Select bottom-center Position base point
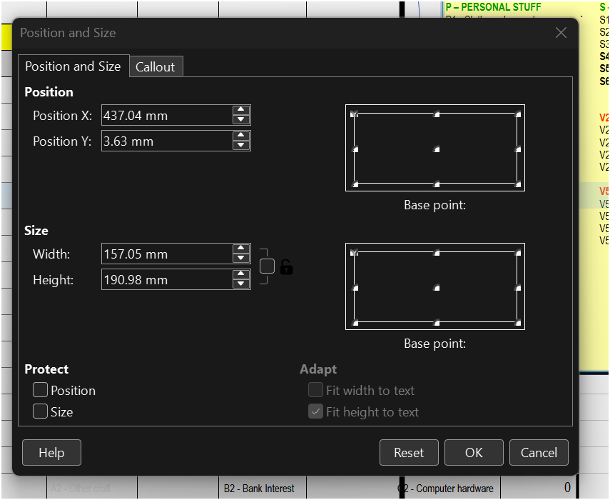The height and width of the screenshot is (500, 610). [x=437, y=184]
